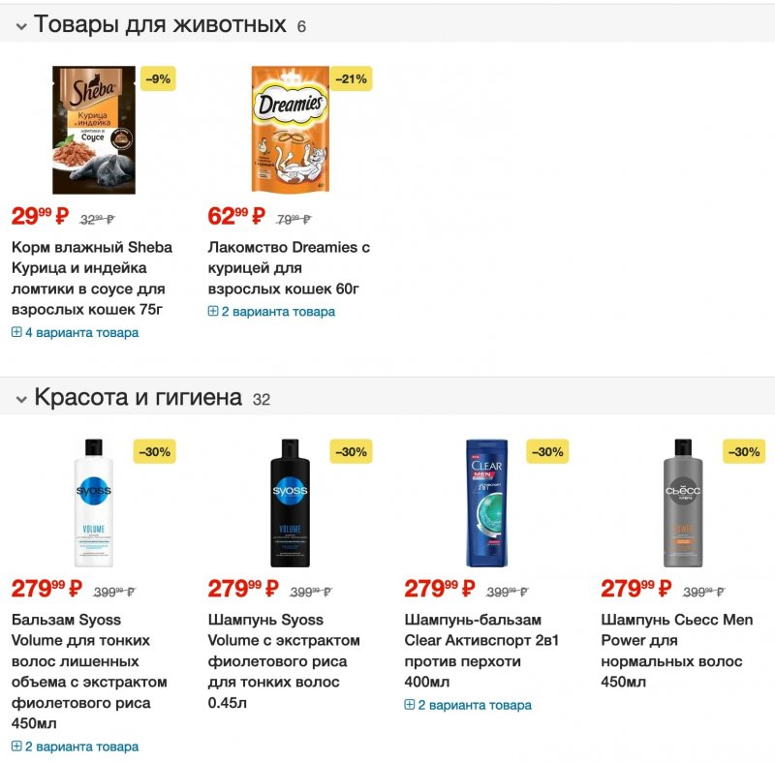
Task: Open the Sheba cat food image
Action: point(93,130)
